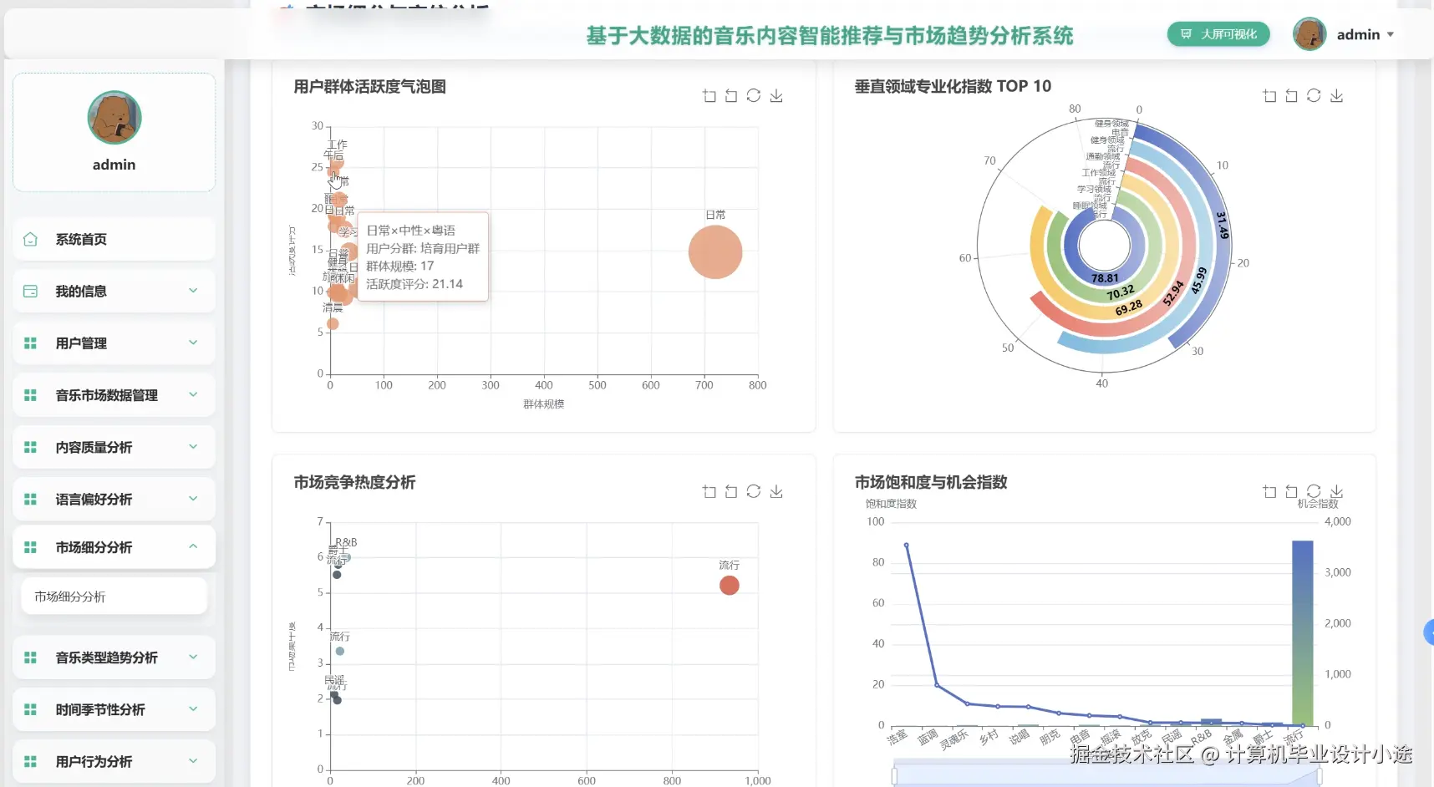Click the 流行 bubble in market competition chart
1434x787 pixels.
point(728,585)
